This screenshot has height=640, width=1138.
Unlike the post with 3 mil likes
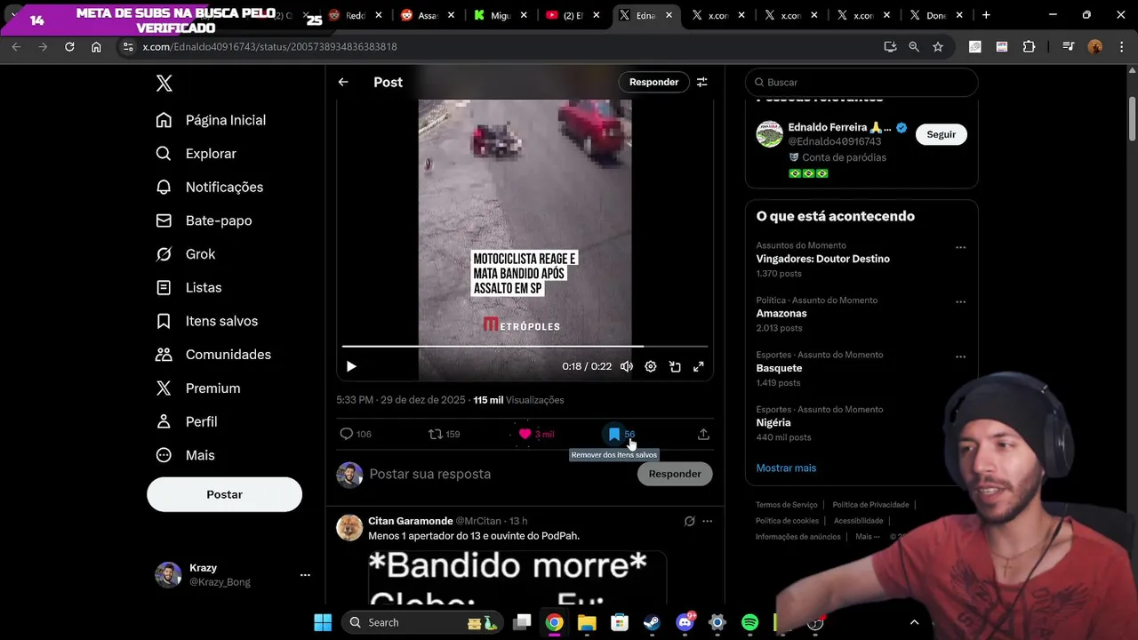coord(536,434)
